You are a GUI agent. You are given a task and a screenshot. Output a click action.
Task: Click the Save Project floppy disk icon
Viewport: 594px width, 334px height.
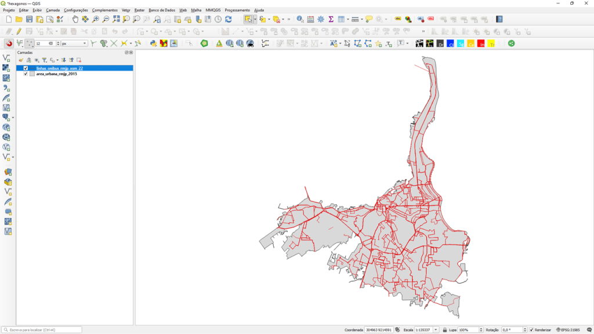[29, 19]
